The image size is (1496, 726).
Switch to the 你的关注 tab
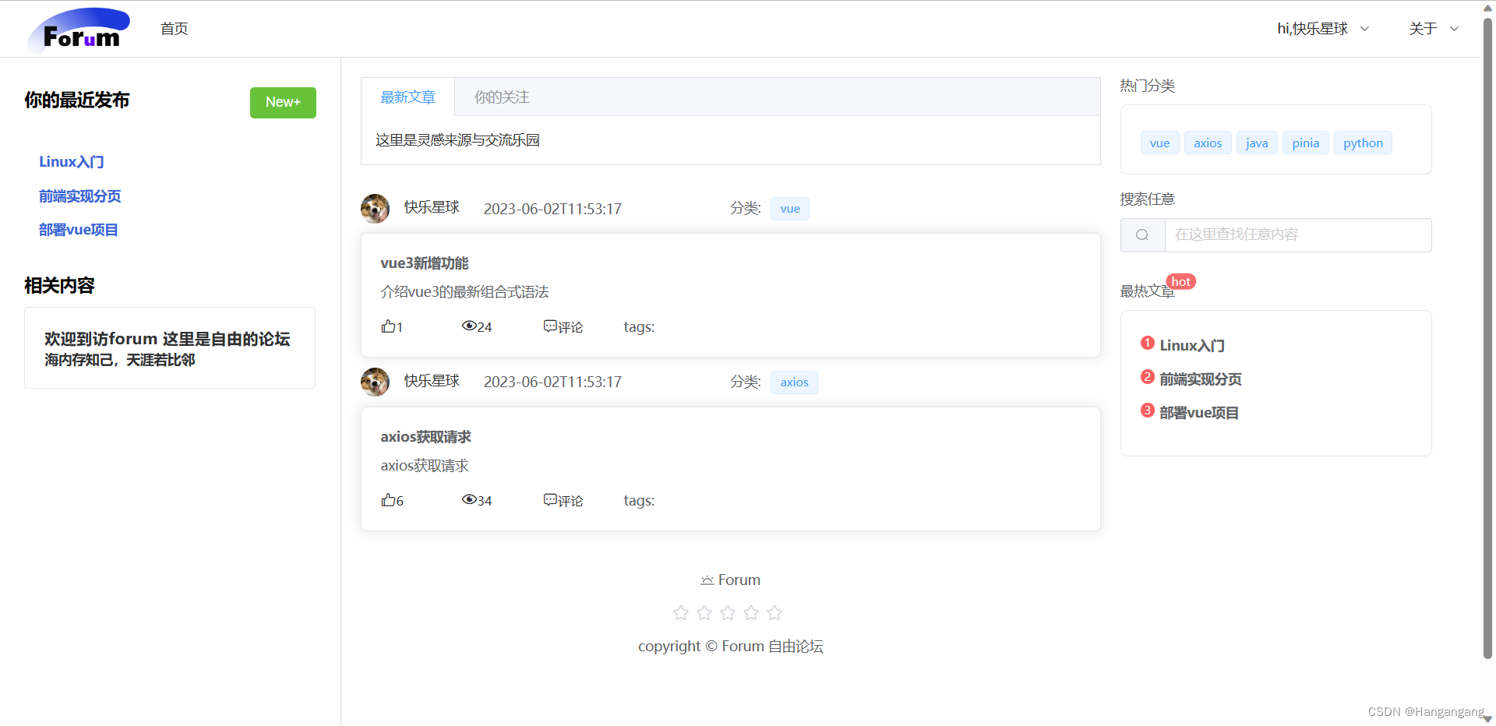[x=501, y=97]
